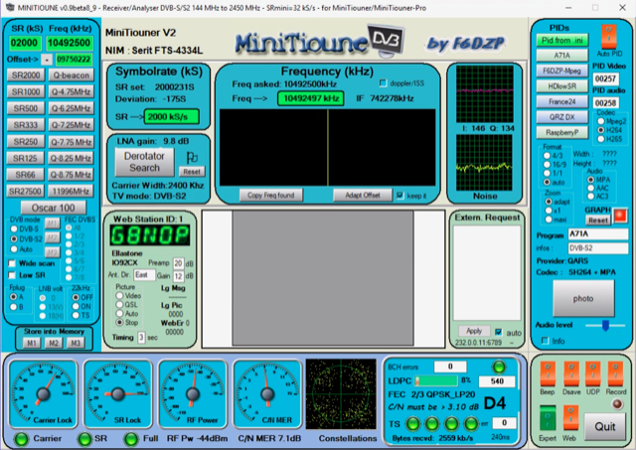Click the SR Lock gauge
The height and width of the screenshot is (450, 636).
(x=118, y=393)
